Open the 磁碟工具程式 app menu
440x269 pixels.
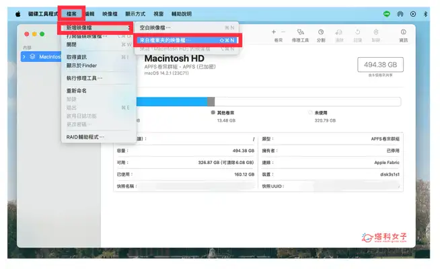43,14
